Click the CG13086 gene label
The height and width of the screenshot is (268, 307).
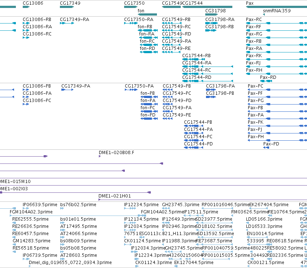(x=33, y=3)
